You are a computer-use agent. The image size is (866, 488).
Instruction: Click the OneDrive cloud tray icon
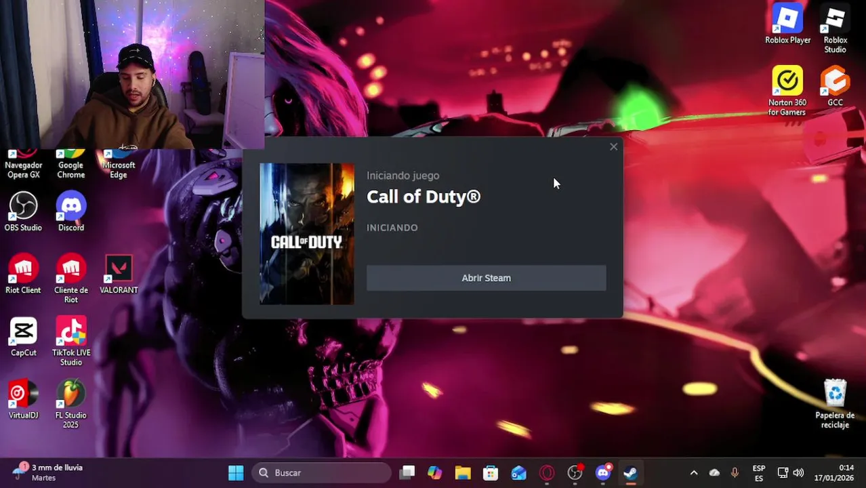(714, 472)
